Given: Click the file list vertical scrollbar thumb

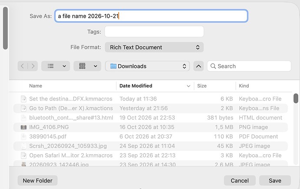Looking at the screenshot, I should (296, 98).
